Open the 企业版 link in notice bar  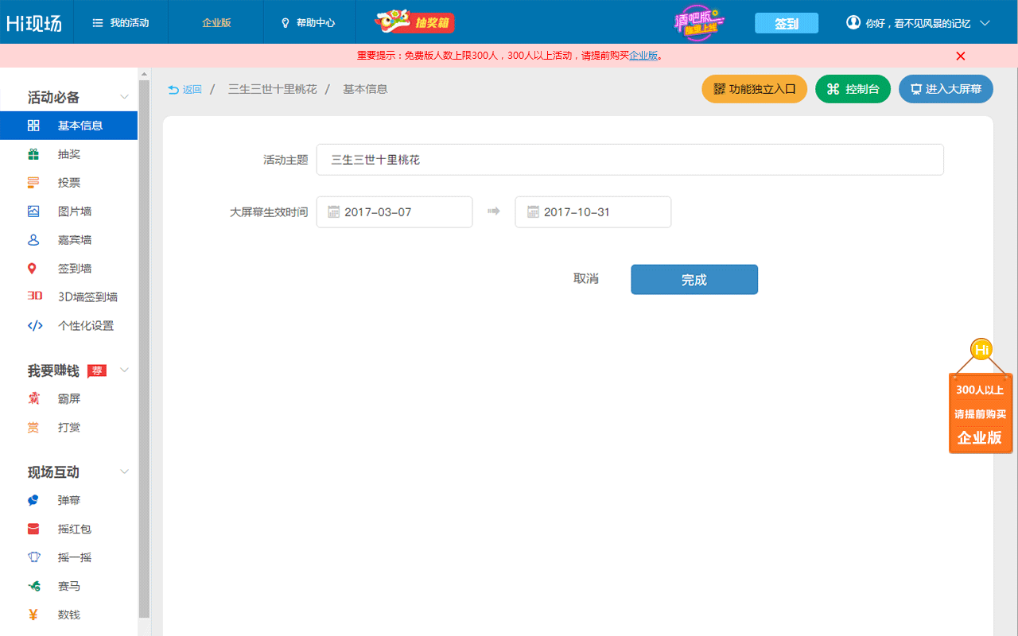(643, 56)
